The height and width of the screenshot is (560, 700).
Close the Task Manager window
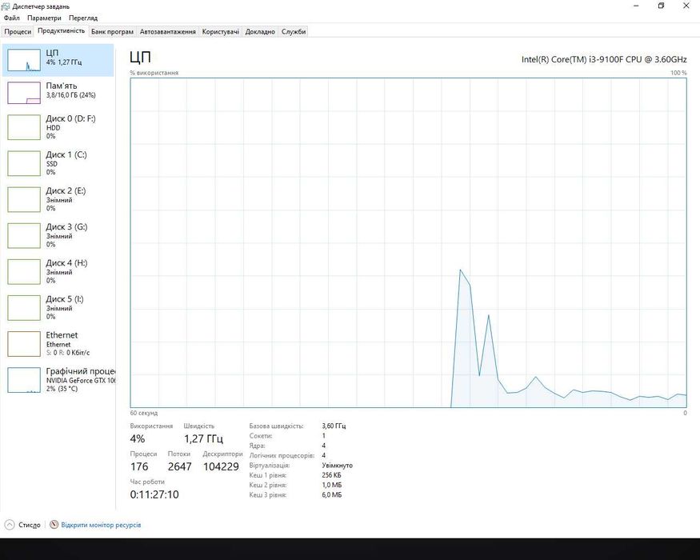tap(686, 6)
